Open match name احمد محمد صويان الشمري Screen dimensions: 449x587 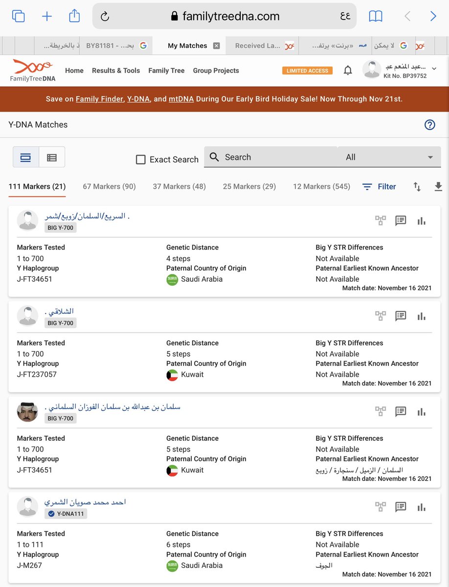coord(85,502)
